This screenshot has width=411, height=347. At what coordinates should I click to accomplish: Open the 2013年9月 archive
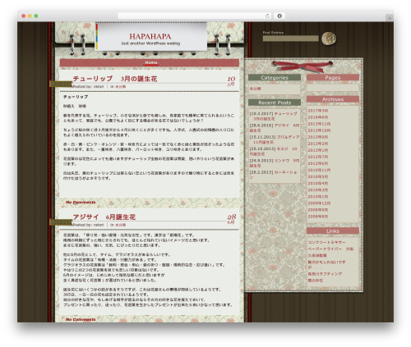point(318,137)
